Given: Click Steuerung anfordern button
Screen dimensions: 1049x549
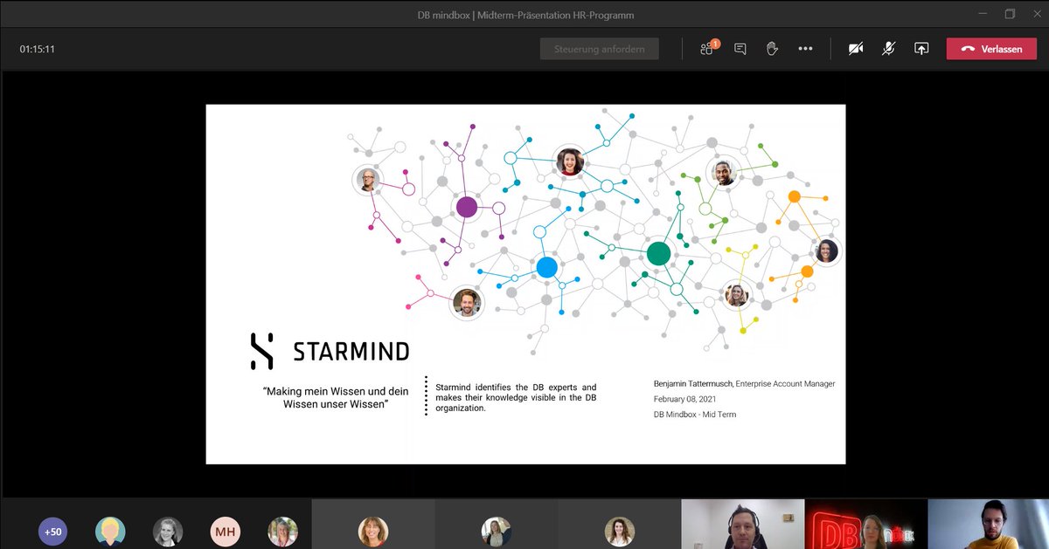Looking at the screenshot, I should (600, 49).
